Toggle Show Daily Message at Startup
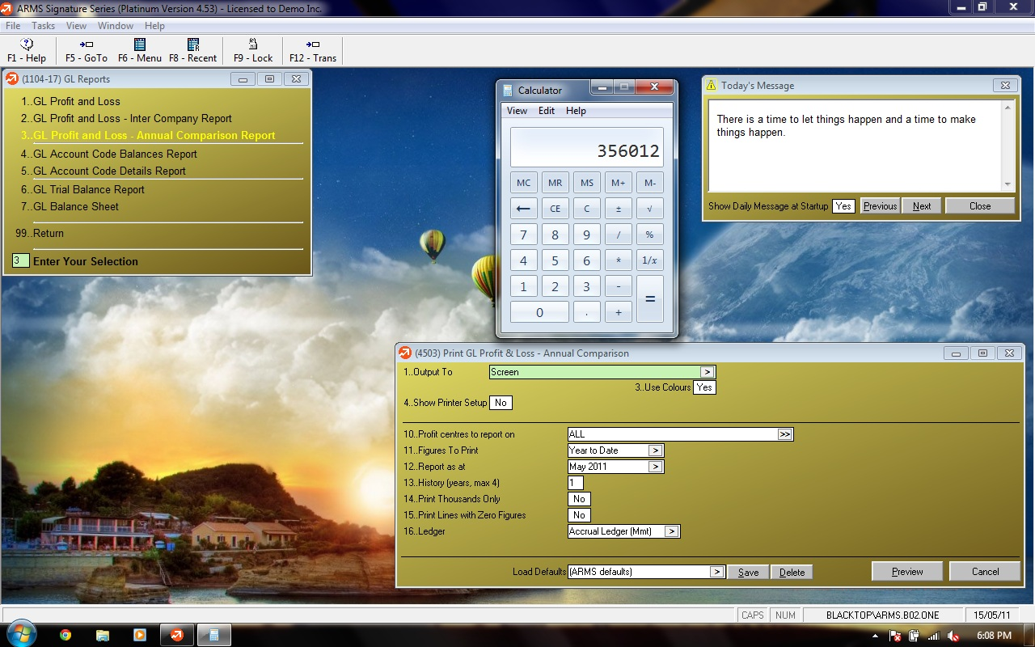Image resolution: width=1035 pixels, height=647 pixels. (843, 206)
